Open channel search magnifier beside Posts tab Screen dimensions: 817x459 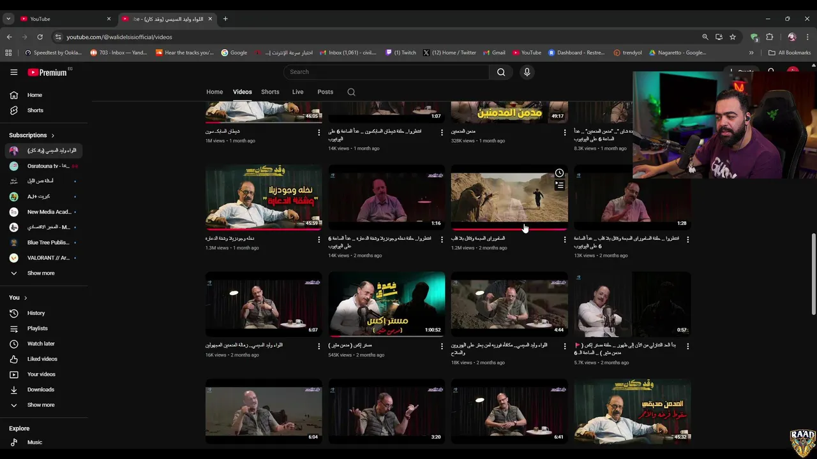pos(351,92)
